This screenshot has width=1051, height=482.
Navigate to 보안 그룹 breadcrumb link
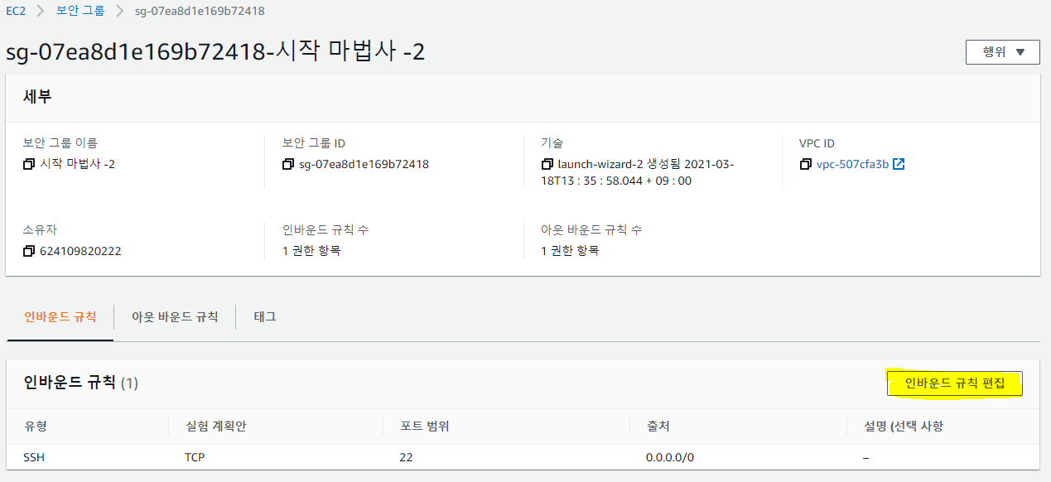click(x=80, y=11)
